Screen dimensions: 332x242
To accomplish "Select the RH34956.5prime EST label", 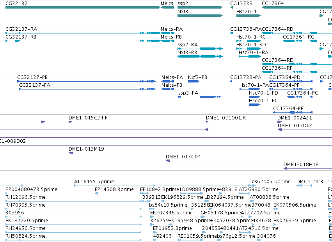I will (25, 228).
